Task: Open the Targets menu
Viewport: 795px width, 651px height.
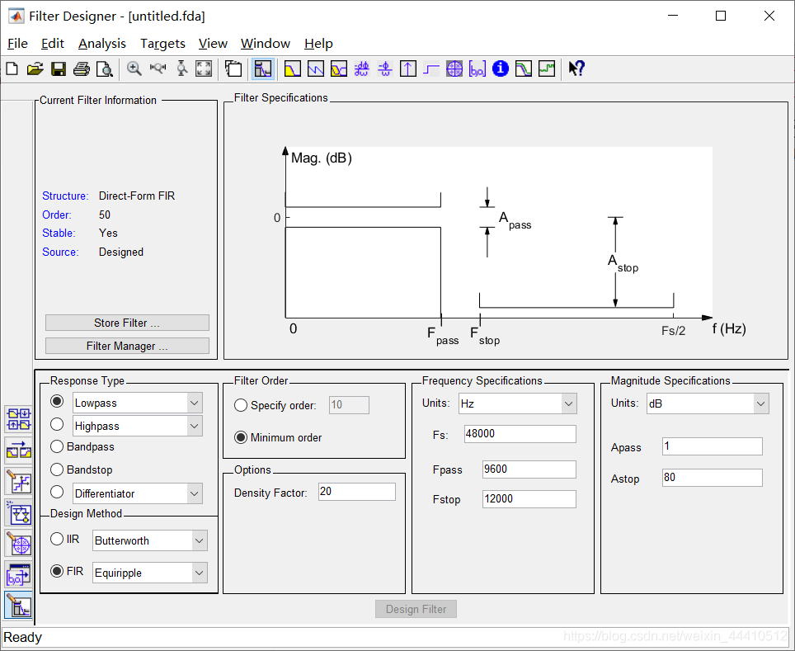Action: 162,43
